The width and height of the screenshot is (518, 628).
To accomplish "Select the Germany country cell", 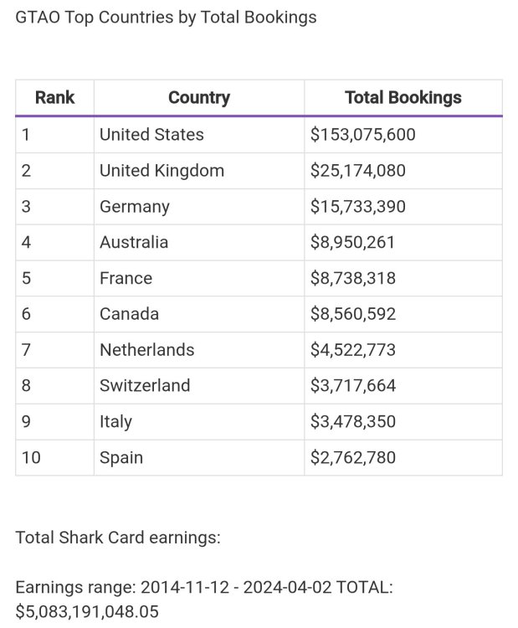I will (x=134, y=207).
